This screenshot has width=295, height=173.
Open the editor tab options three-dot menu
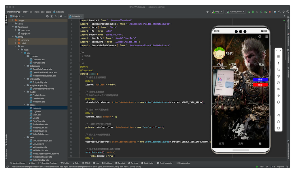pos(284,16)
